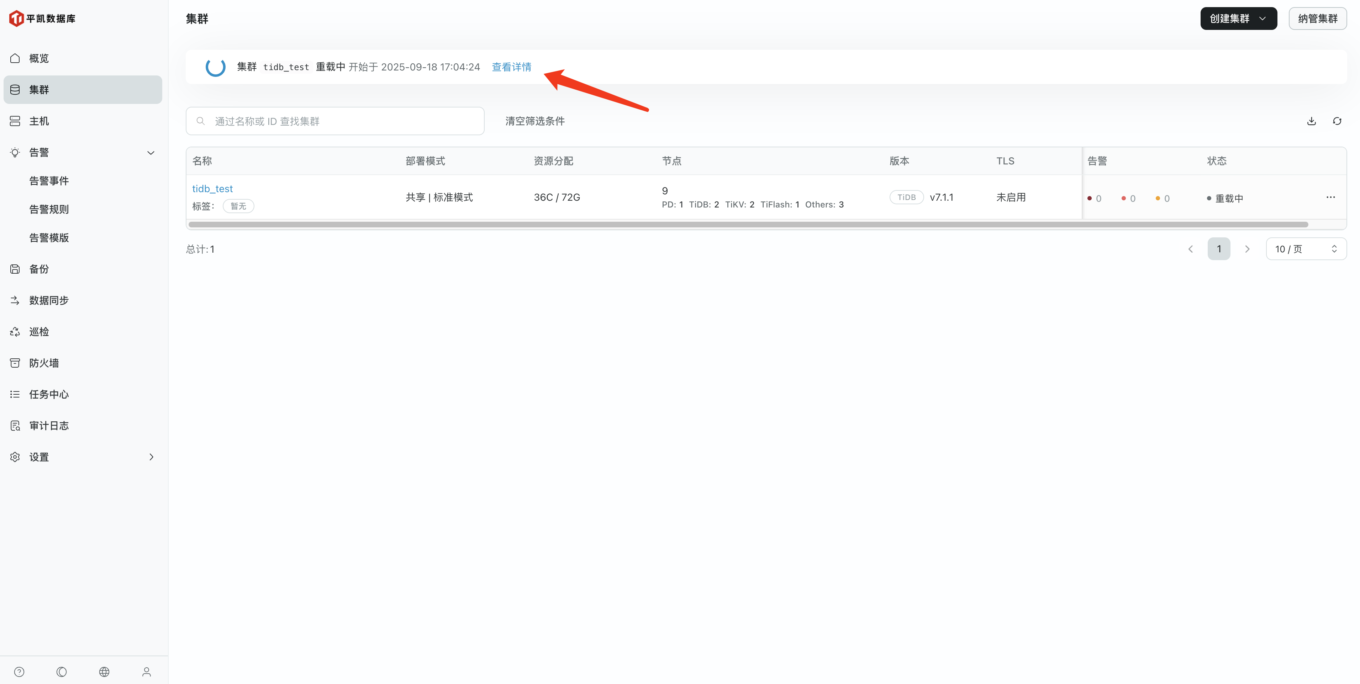The width and height of the screenshot is (1360, 684).
Task: Download the cluster list export
Action: 1312,121
